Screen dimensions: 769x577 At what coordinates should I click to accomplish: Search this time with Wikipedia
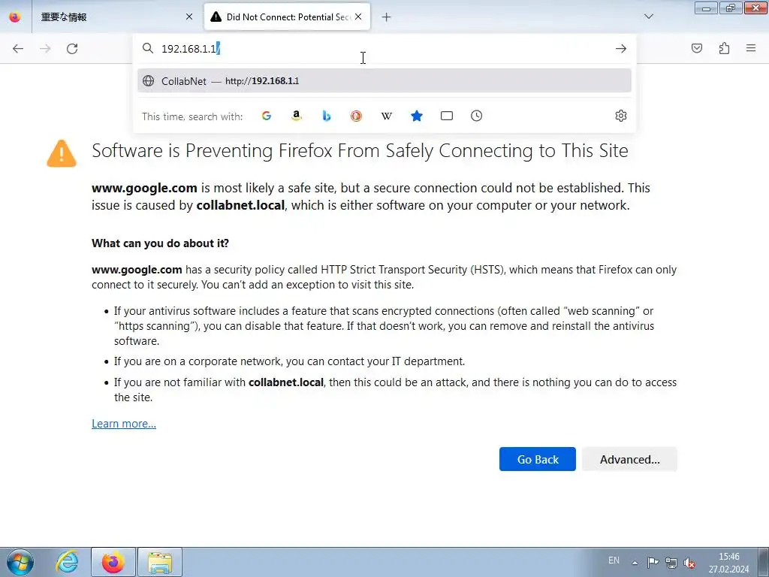[x=387, y=116]
